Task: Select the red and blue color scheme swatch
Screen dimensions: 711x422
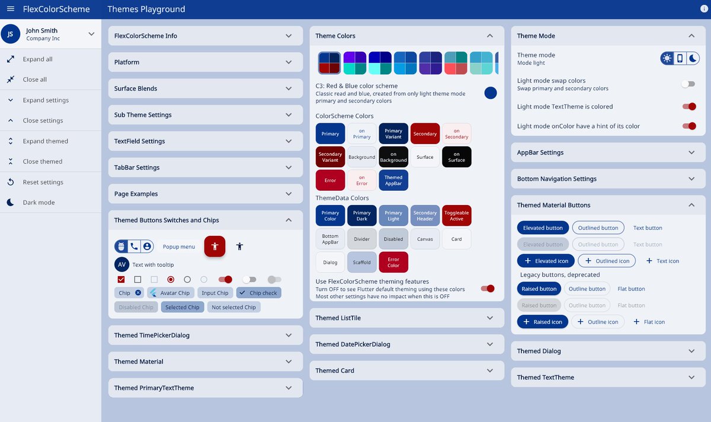Action: (329, 62)
